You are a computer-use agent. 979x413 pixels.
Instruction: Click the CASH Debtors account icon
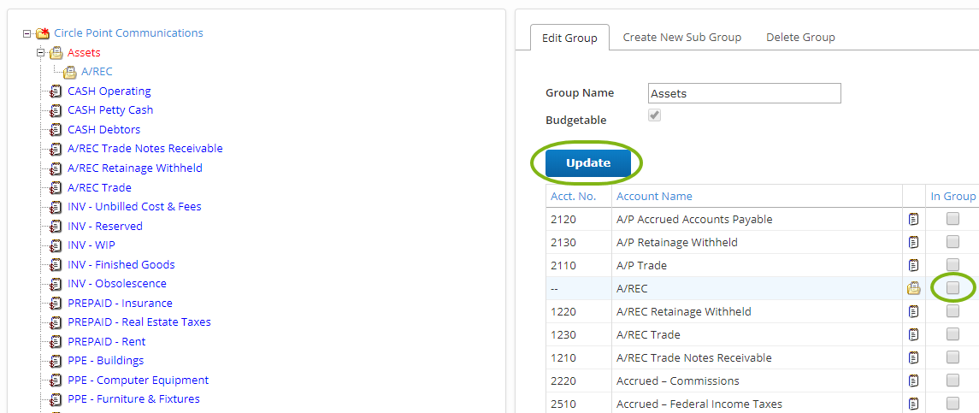(56, 130)
